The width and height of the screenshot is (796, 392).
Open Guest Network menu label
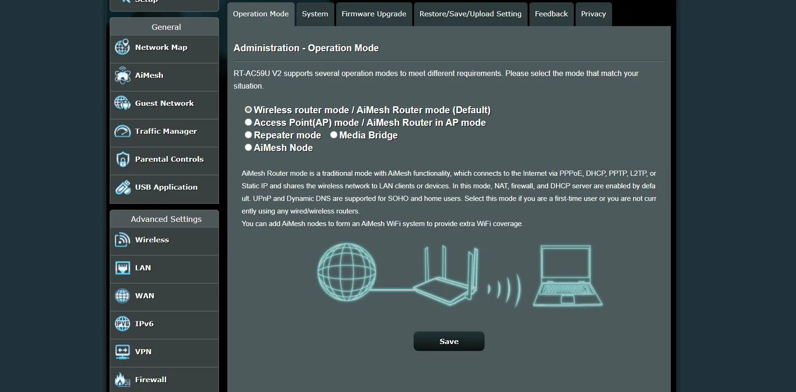click(x=164, y=103)
